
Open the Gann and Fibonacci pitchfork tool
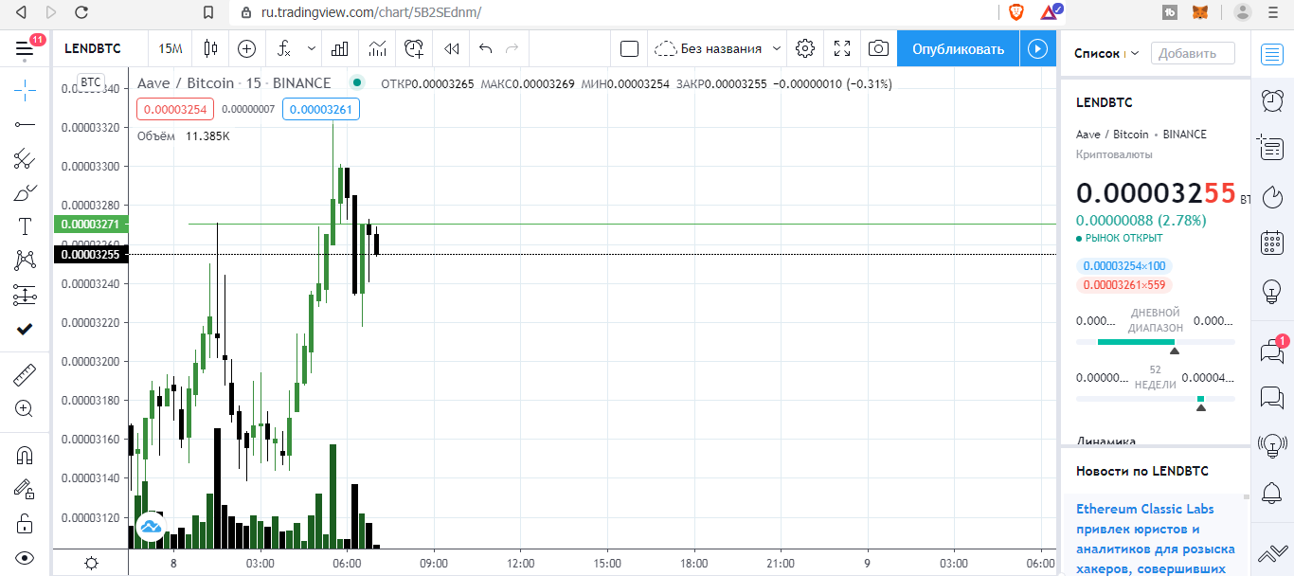(x=25, y=158)
